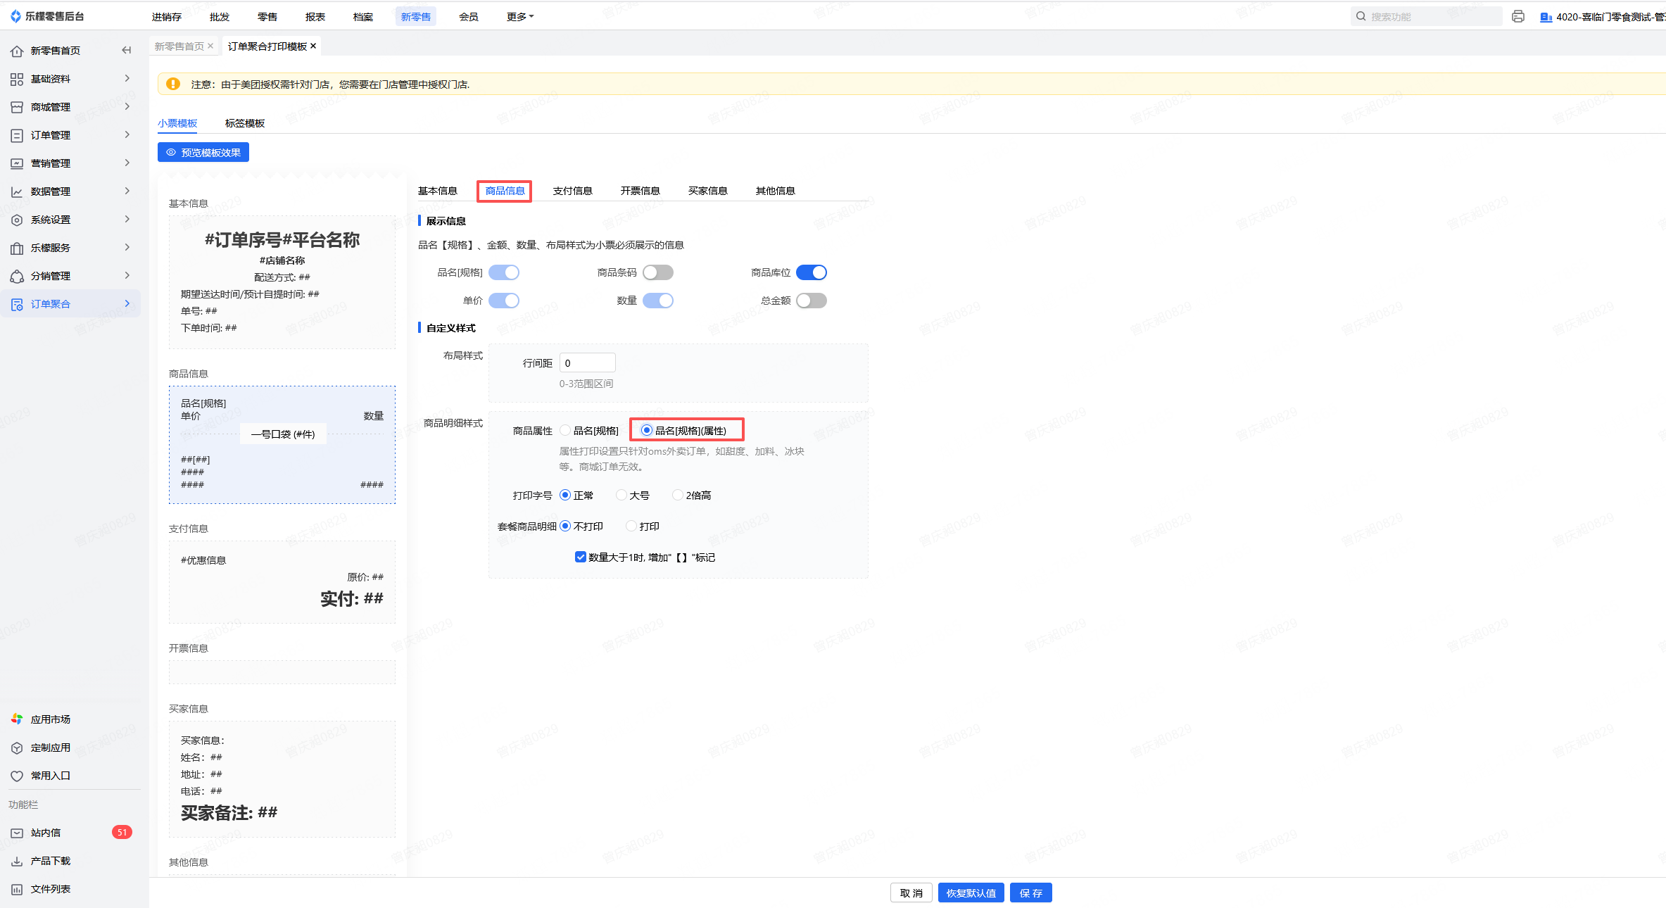Click the 数据管理 chart icon
The width and height of the screenshot is (1666, 908).
(x=17, y=191)
